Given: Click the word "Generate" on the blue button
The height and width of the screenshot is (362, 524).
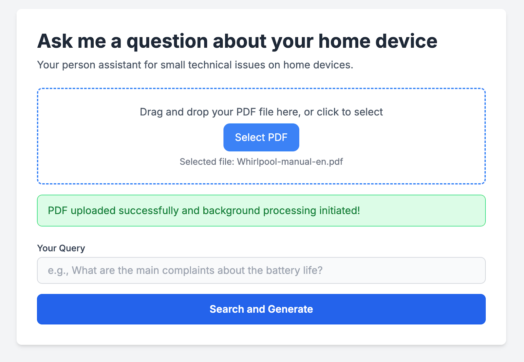Looking at the screenshot, I should (290, 309).
